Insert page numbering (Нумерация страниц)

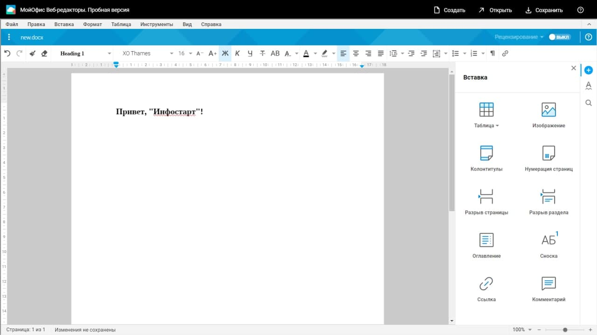tap(549, 159)
